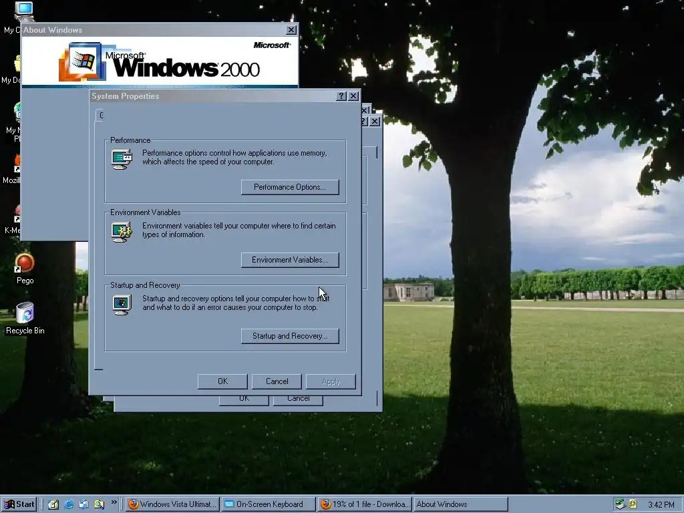Click the Startup and Recovery computer icon
Viewport: 684px width, 513px height.
point(122,305)
